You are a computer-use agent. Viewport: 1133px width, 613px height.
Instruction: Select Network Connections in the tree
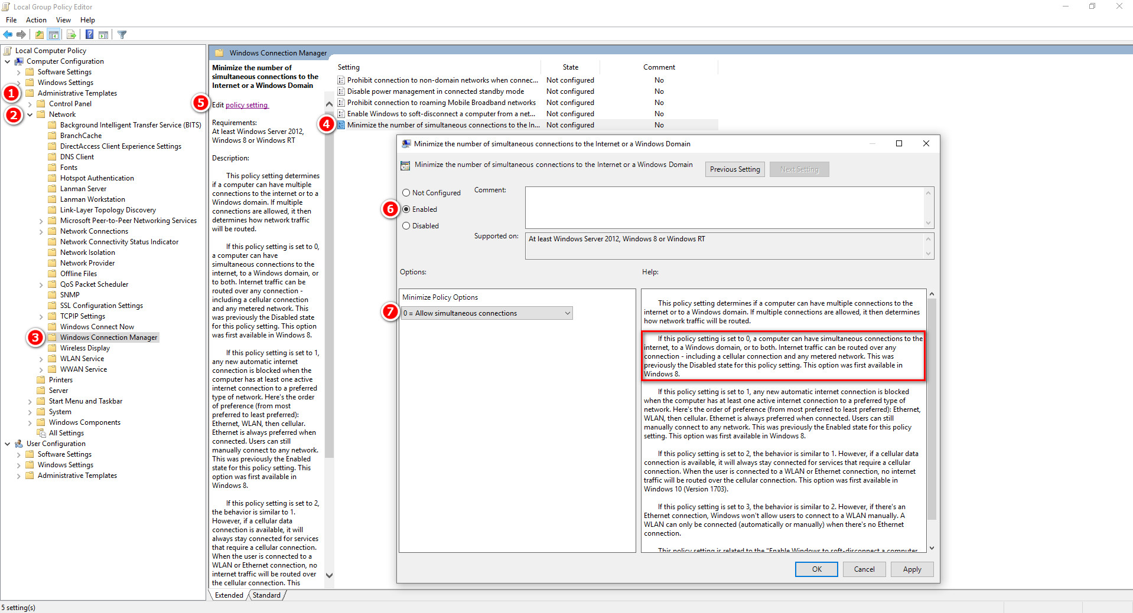pos(94,231)
